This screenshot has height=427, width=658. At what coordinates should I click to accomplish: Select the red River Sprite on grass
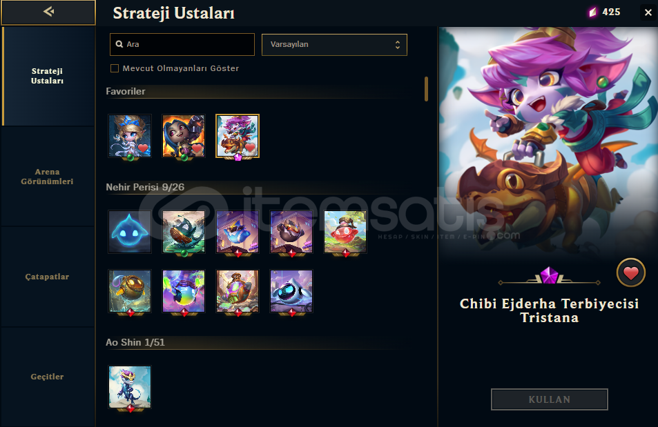tap(345, 232)
